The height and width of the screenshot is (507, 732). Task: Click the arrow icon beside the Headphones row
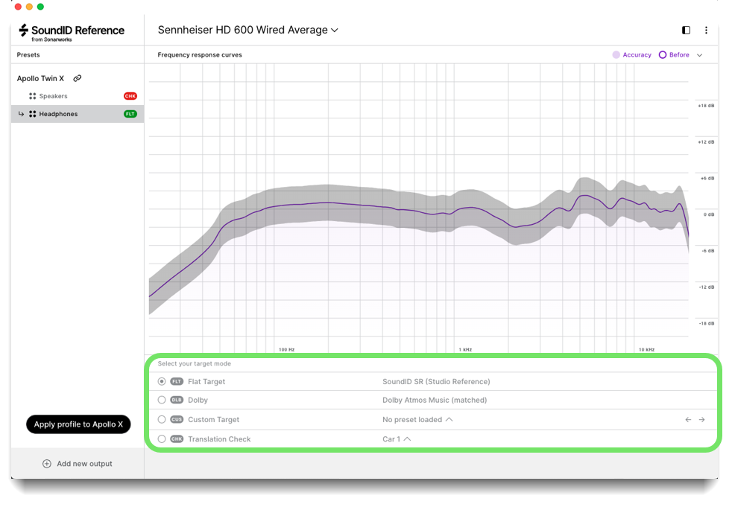pyautogui.click(x=21, y=114)
